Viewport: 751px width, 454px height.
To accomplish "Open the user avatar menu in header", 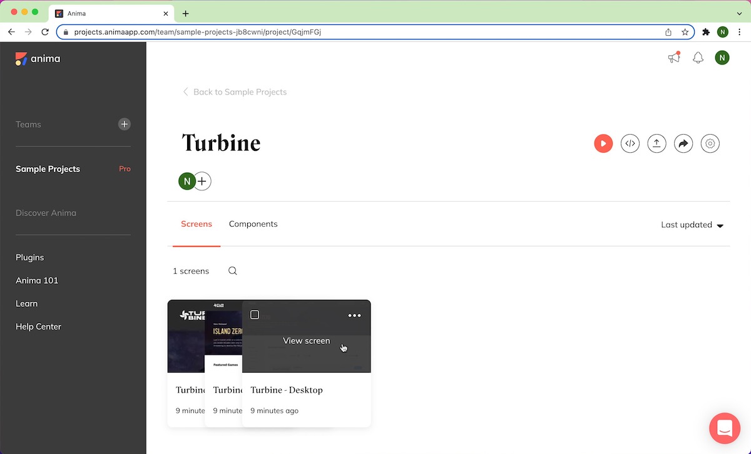I will pos(722,58).
